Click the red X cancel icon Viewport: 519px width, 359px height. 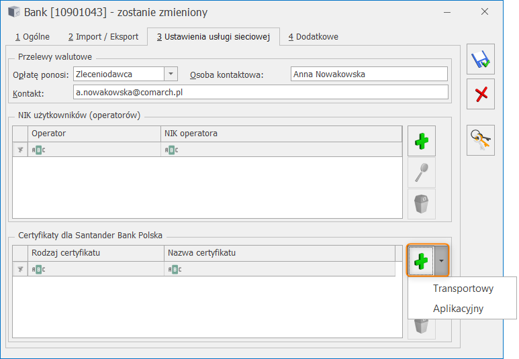[x=481, y=94]
